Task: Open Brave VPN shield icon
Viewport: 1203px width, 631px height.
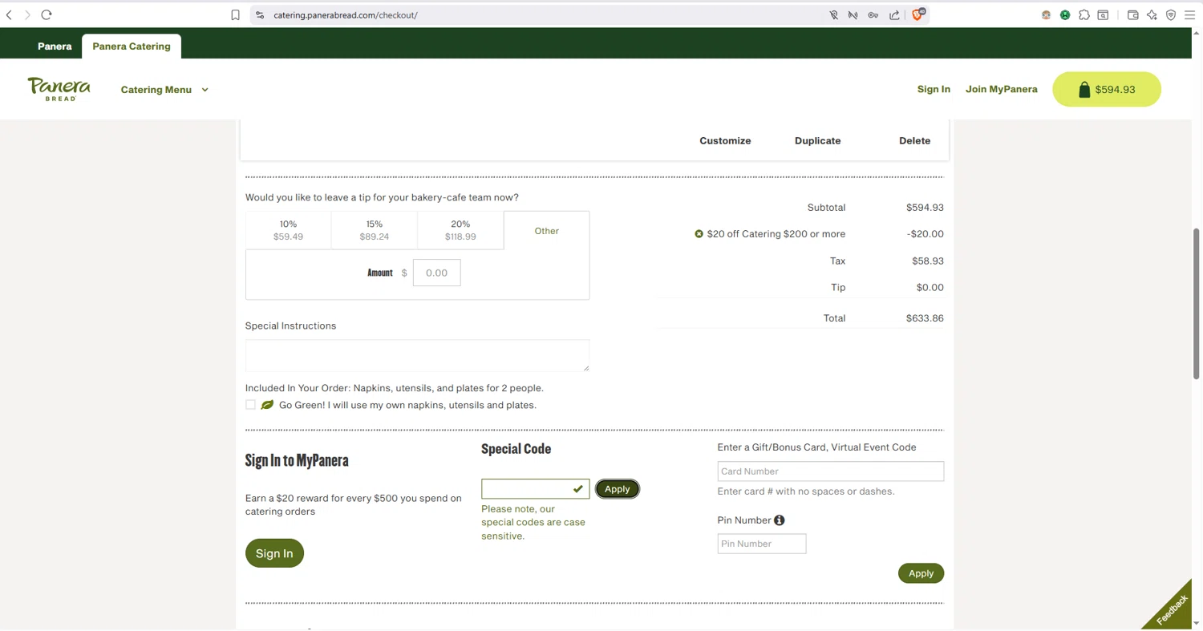Action: pos(1171,14)
